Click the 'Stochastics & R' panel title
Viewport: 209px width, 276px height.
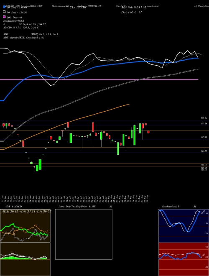pos(171,207)
